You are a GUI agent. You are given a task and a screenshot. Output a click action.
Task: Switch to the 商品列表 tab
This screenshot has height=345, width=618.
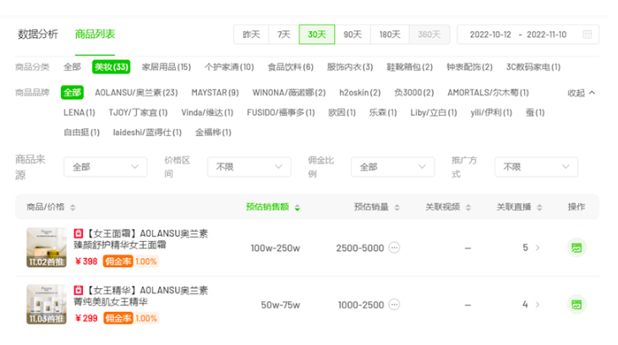(x=95, y=35)
